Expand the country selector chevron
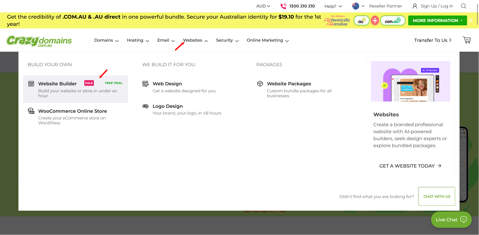This screenshot has width=479, height=235. pyautogui.click(x=363, y=6)
